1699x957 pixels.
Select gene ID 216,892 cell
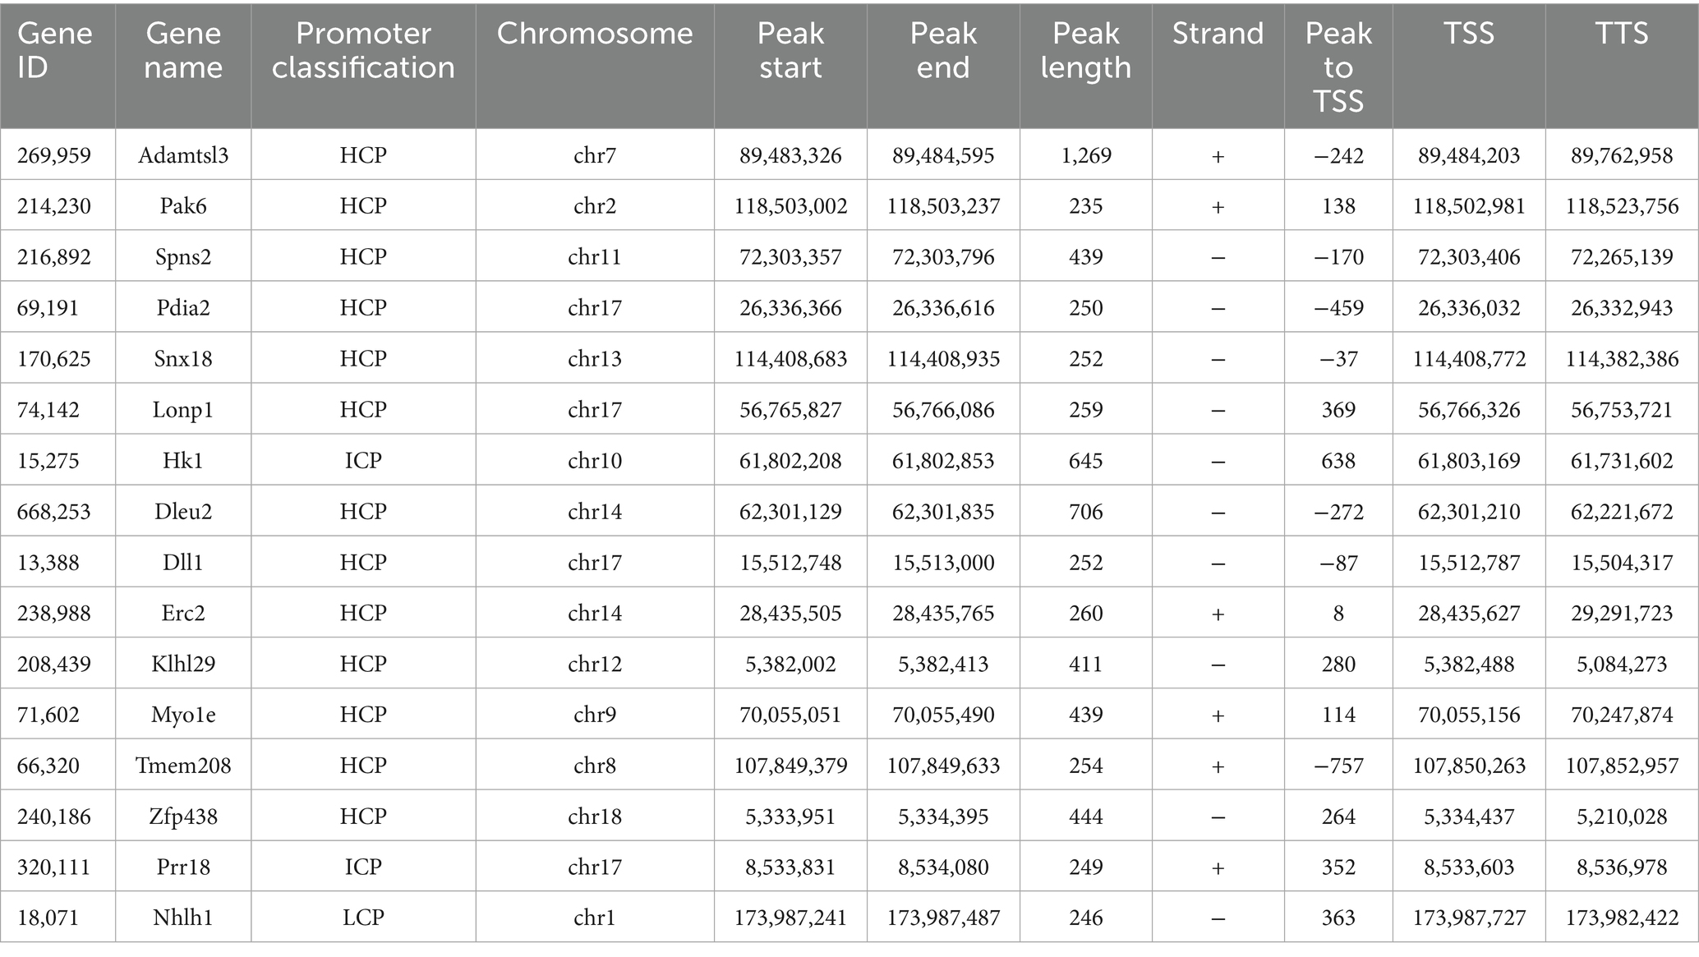54,257
